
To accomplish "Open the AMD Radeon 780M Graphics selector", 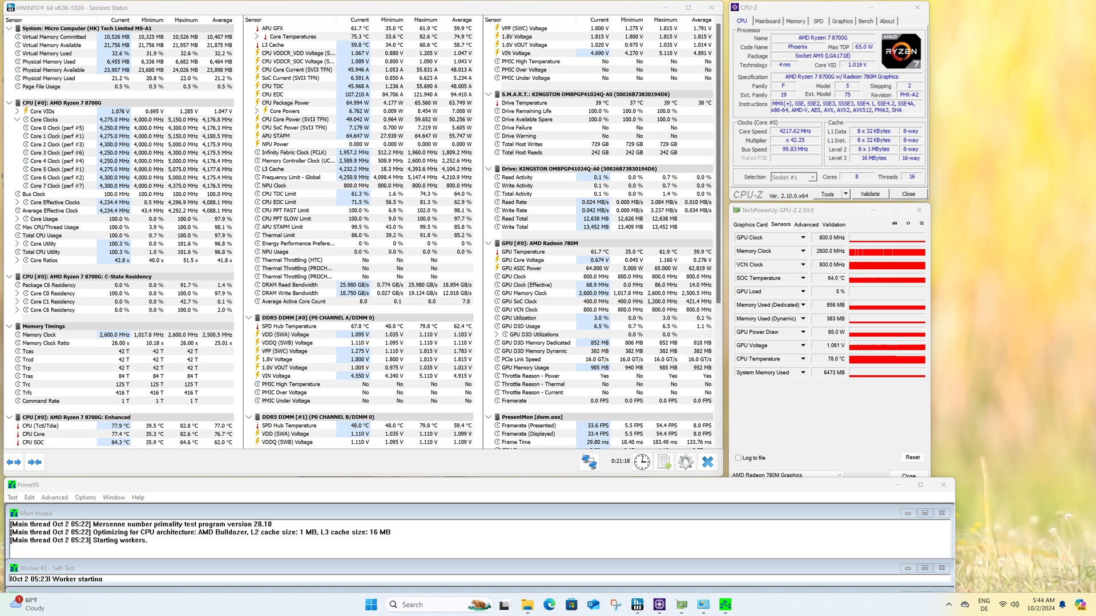I will coord(787,475).
